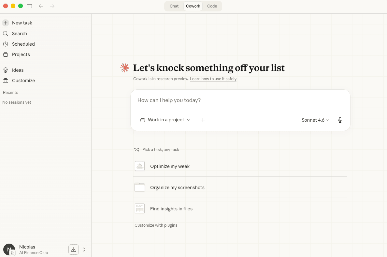
Task: Expand the Work in a project dropdown
Action: [165, 120]
